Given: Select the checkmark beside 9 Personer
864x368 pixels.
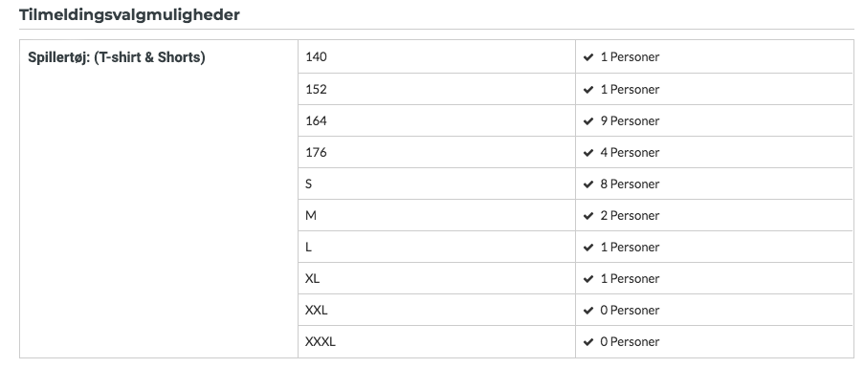Looking at the screenshot, I should [587, 121].
